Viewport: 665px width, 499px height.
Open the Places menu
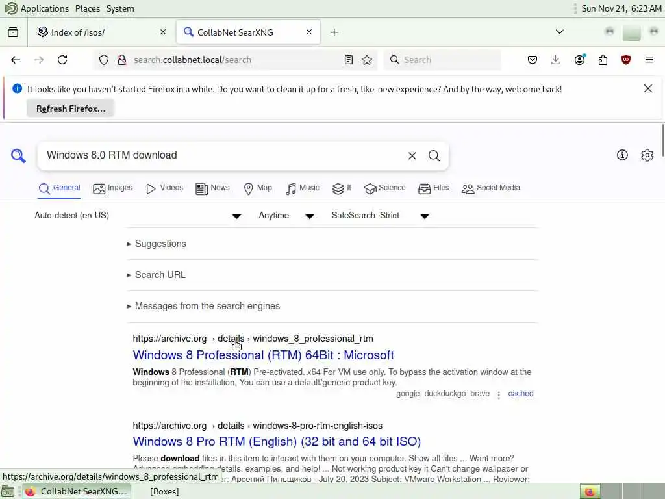pyautogui.click(x=88, y=8)
